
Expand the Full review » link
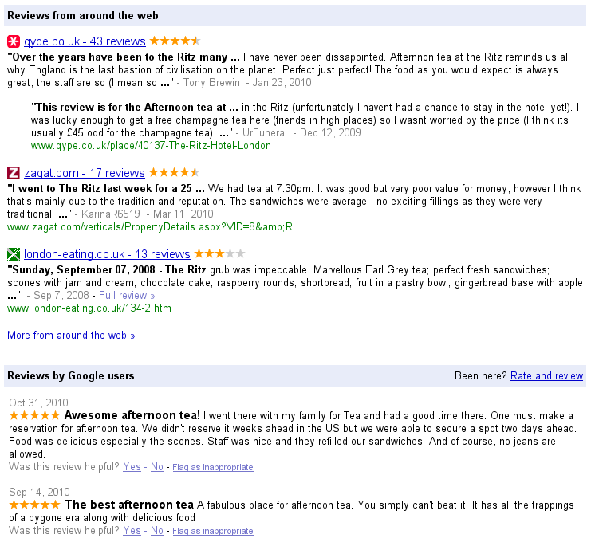tap(127, 296)
